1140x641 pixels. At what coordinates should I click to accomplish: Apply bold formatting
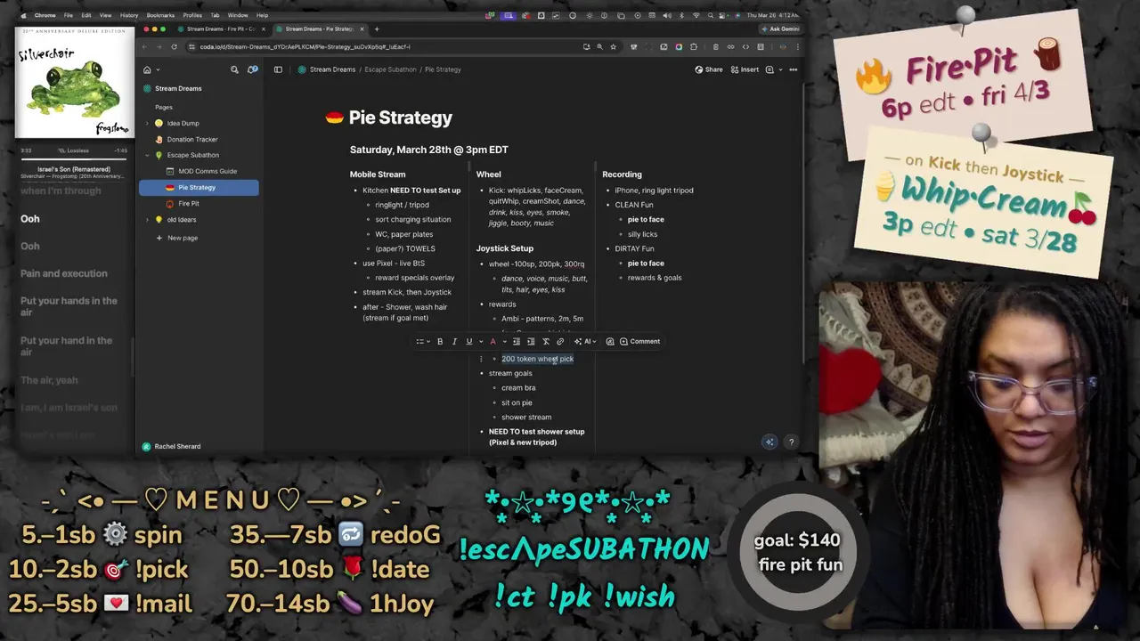click(x=439, y=341)
